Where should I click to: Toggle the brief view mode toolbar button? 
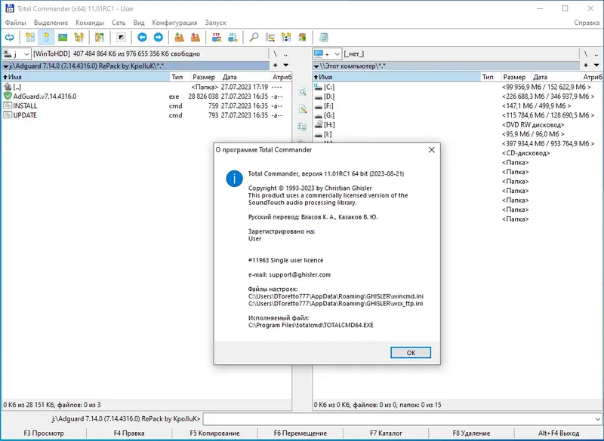(x=30, y=37)
